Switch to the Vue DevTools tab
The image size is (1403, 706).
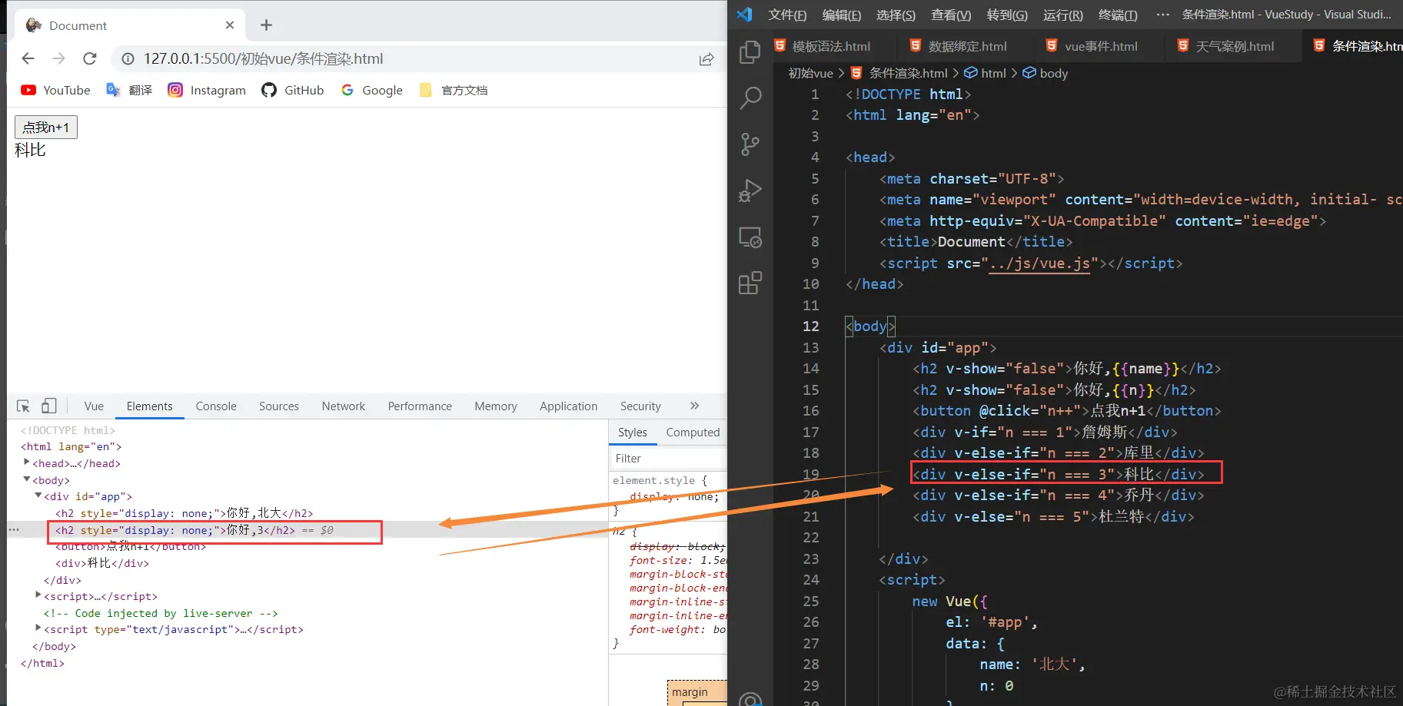(x=94, y=406)
